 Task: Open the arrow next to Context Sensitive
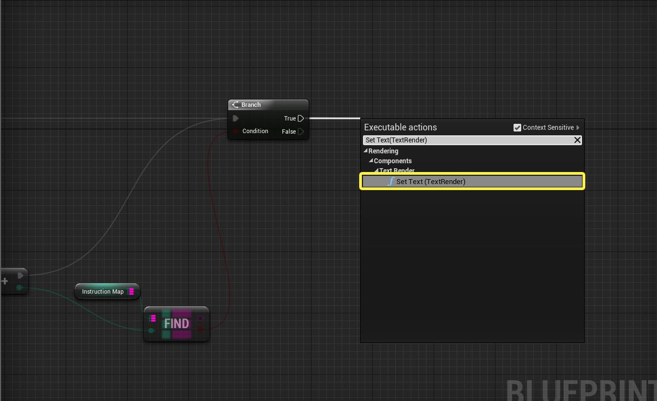pos(578,128)
